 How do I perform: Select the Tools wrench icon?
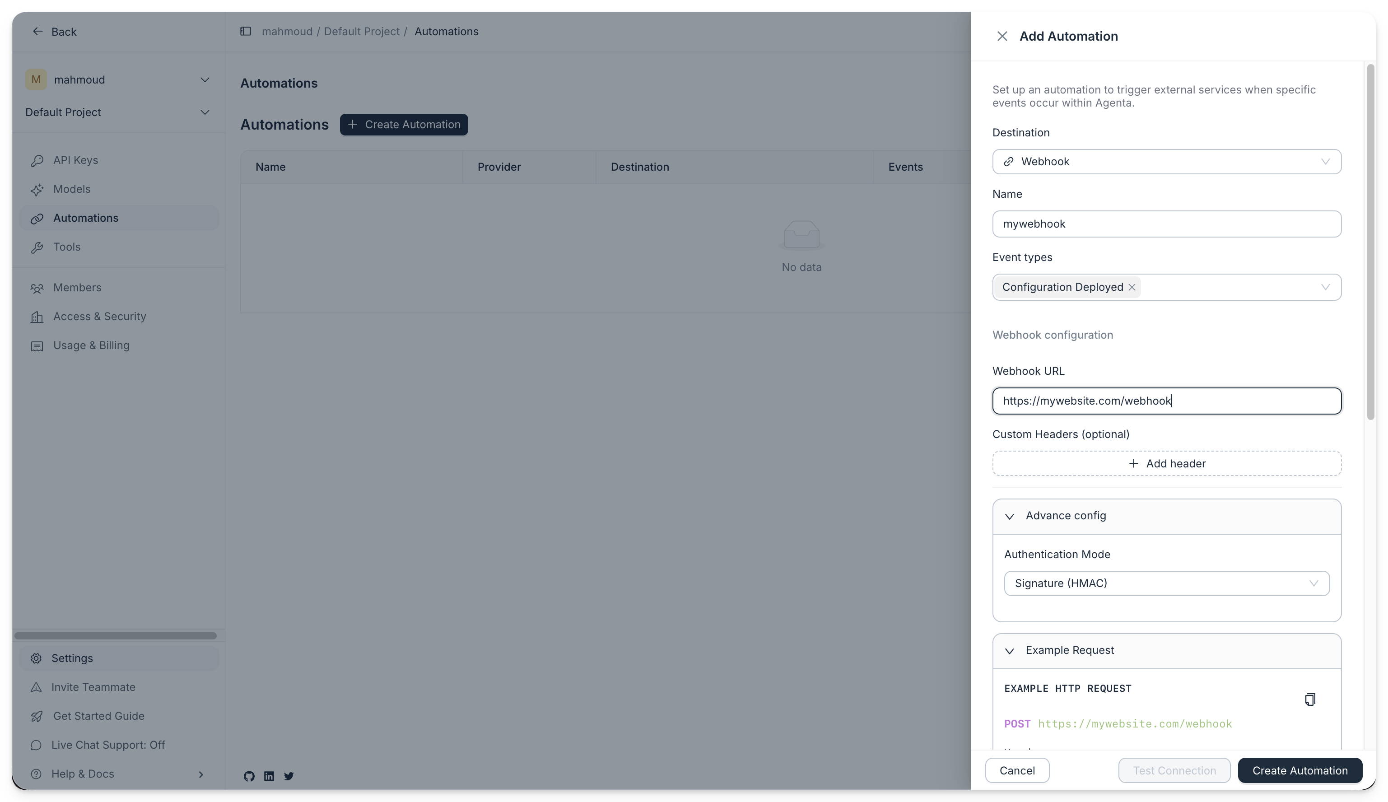(x=37, y=247)
